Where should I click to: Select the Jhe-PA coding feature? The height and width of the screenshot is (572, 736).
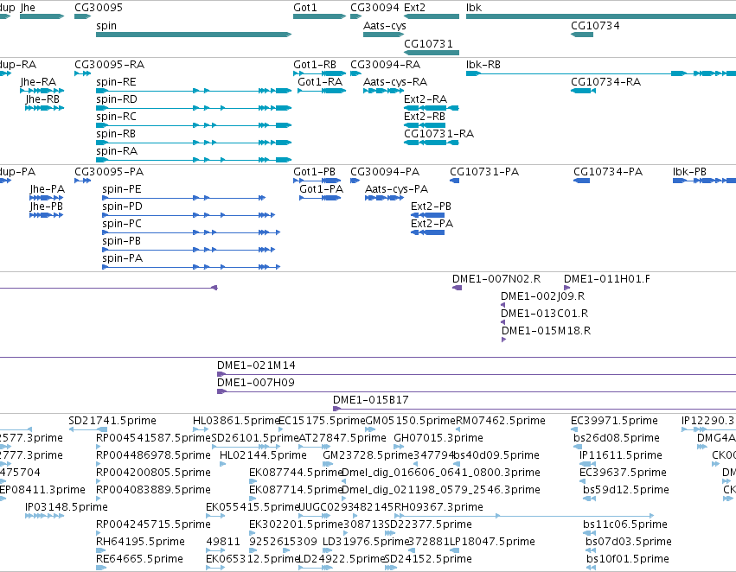point(47,198)
